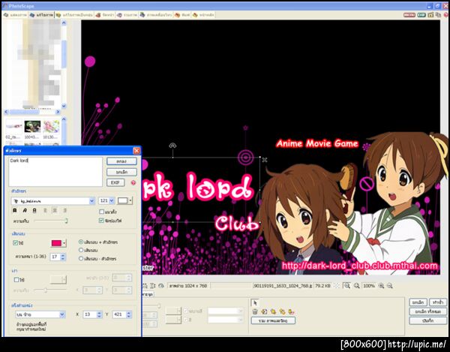Align text center in the text dialog
The height and width of the screenshot is (352, 450).
[55, 210]
